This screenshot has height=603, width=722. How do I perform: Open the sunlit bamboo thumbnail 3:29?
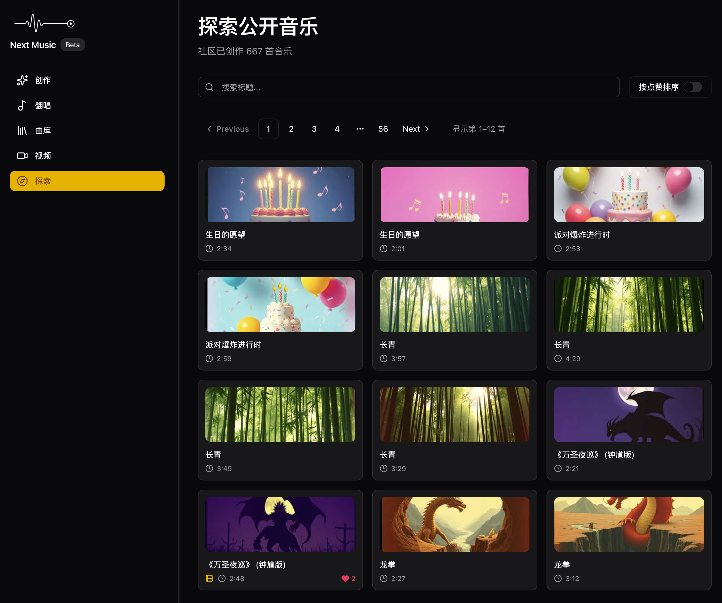coord(454,415)
